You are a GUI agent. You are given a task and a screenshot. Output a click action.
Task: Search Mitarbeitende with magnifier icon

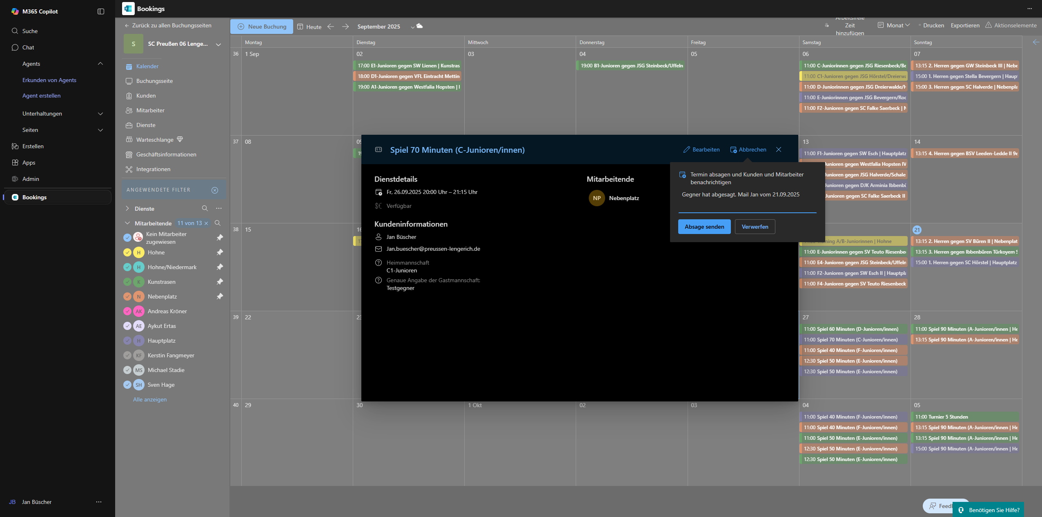(218, 223)
